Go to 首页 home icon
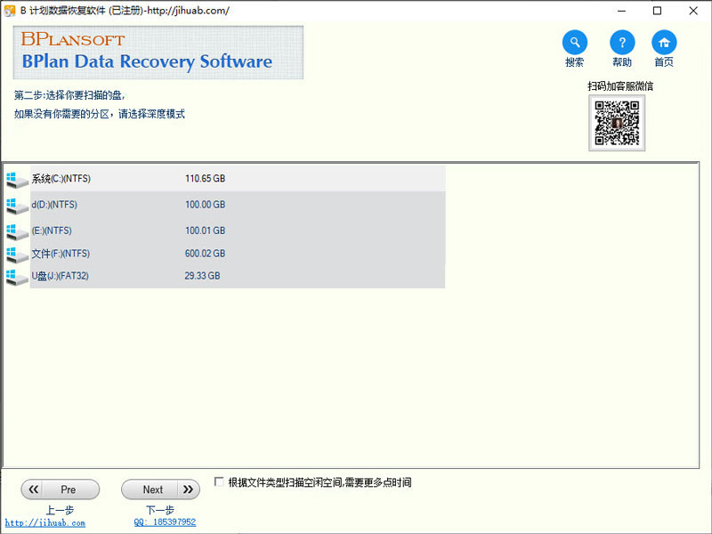Image resolution: width=712 pixels, height=534 pixels. 664,43
